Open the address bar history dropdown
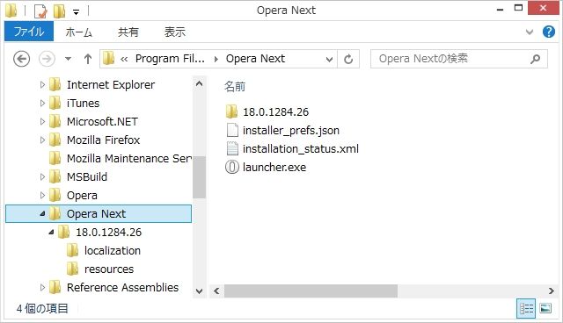The height and width of the screenshot is (323, 563). tap(329, 59)
